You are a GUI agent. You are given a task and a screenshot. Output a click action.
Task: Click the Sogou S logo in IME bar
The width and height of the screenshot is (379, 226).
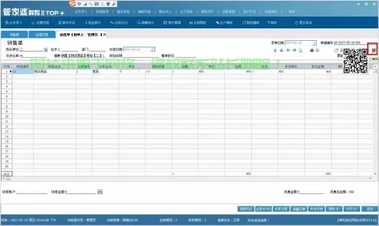(72, 4)
